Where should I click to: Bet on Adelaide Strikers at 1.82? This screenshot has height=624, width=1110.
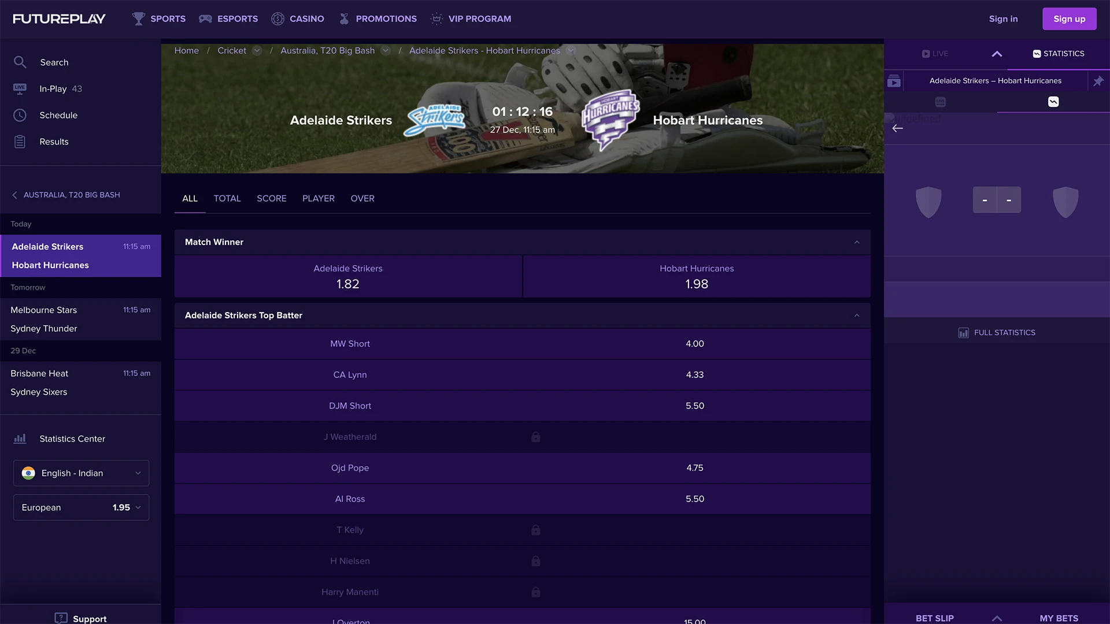(x=348, y=277)
